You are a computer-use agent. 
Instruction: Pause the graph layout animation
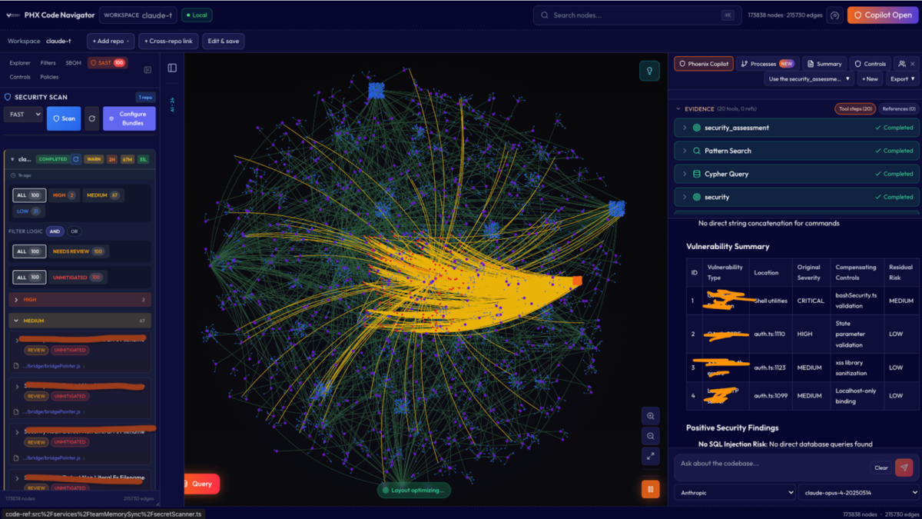pyautogui.click(x=650, y=489)
